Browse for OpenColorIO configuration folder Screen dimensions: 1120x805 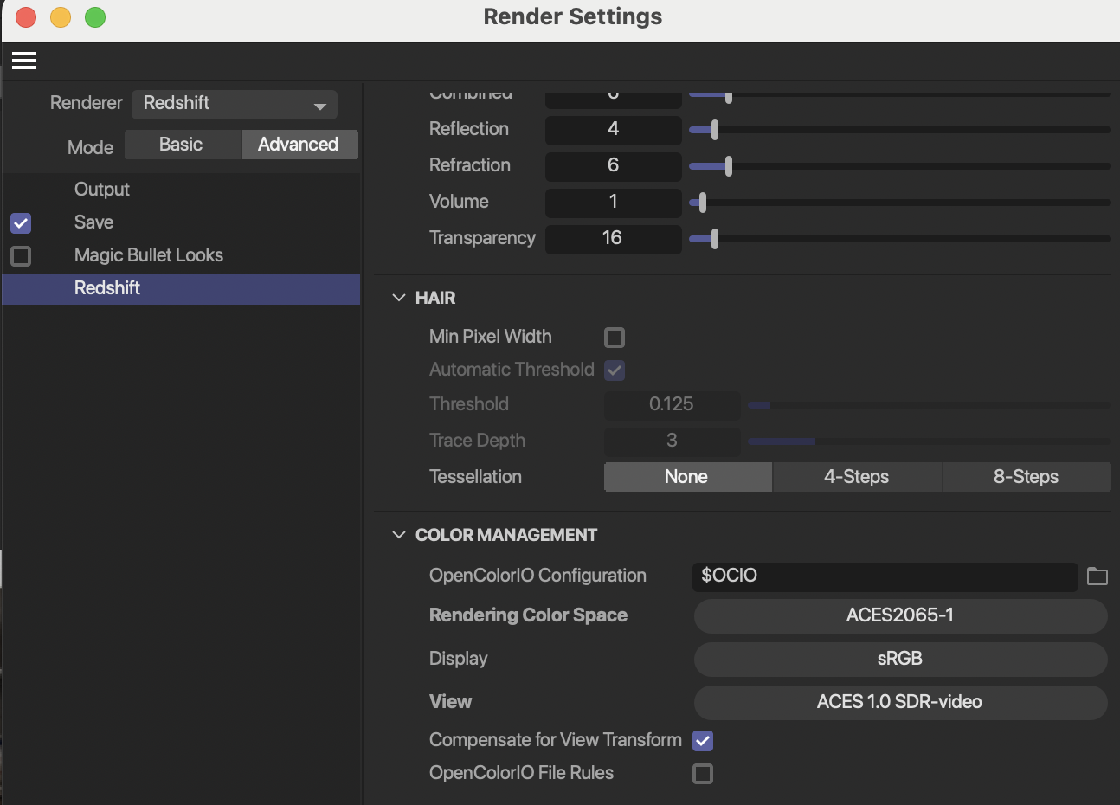tap(1097, 576)
